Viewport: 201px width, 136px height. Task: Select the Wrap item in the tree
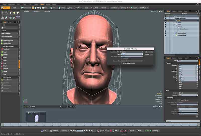click(x=179, y=20)
